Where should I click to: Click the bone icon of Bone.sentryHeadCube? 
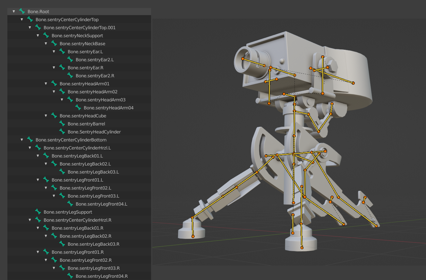coord(54,115)
